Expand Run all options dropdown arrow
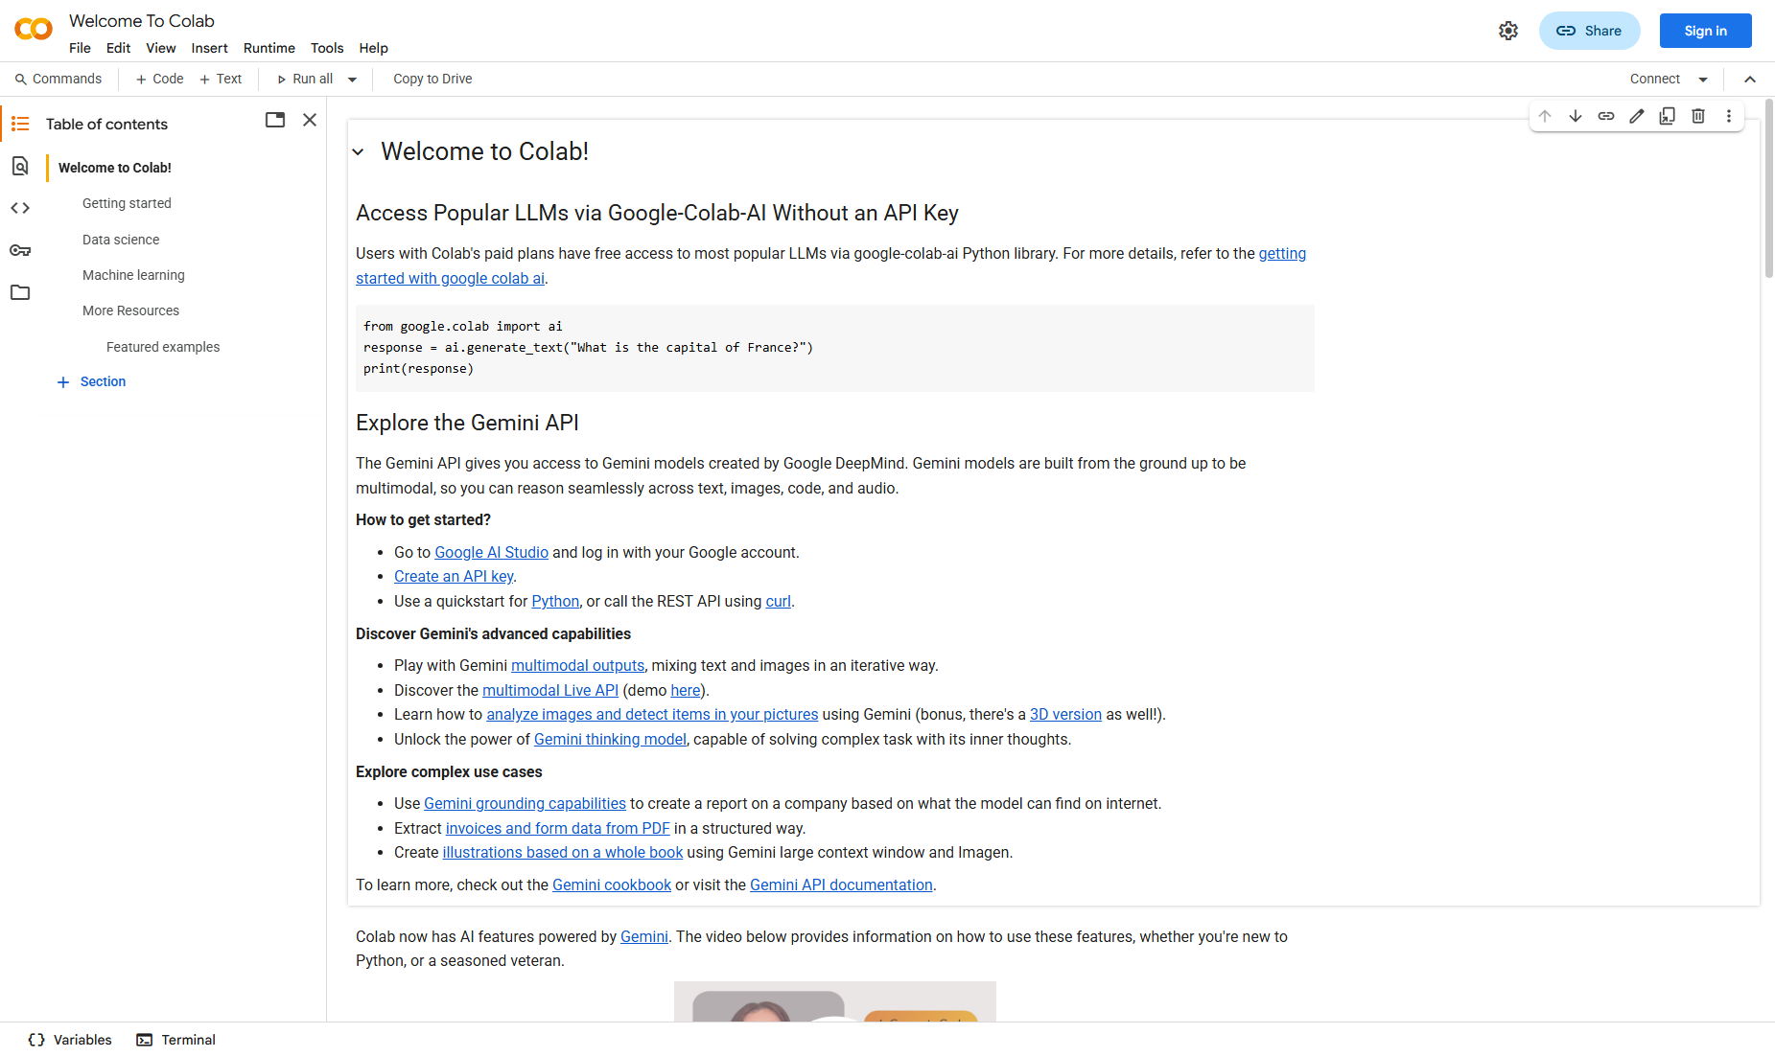Viewport: 1775px width, 1057px height. tap(352, 80)
